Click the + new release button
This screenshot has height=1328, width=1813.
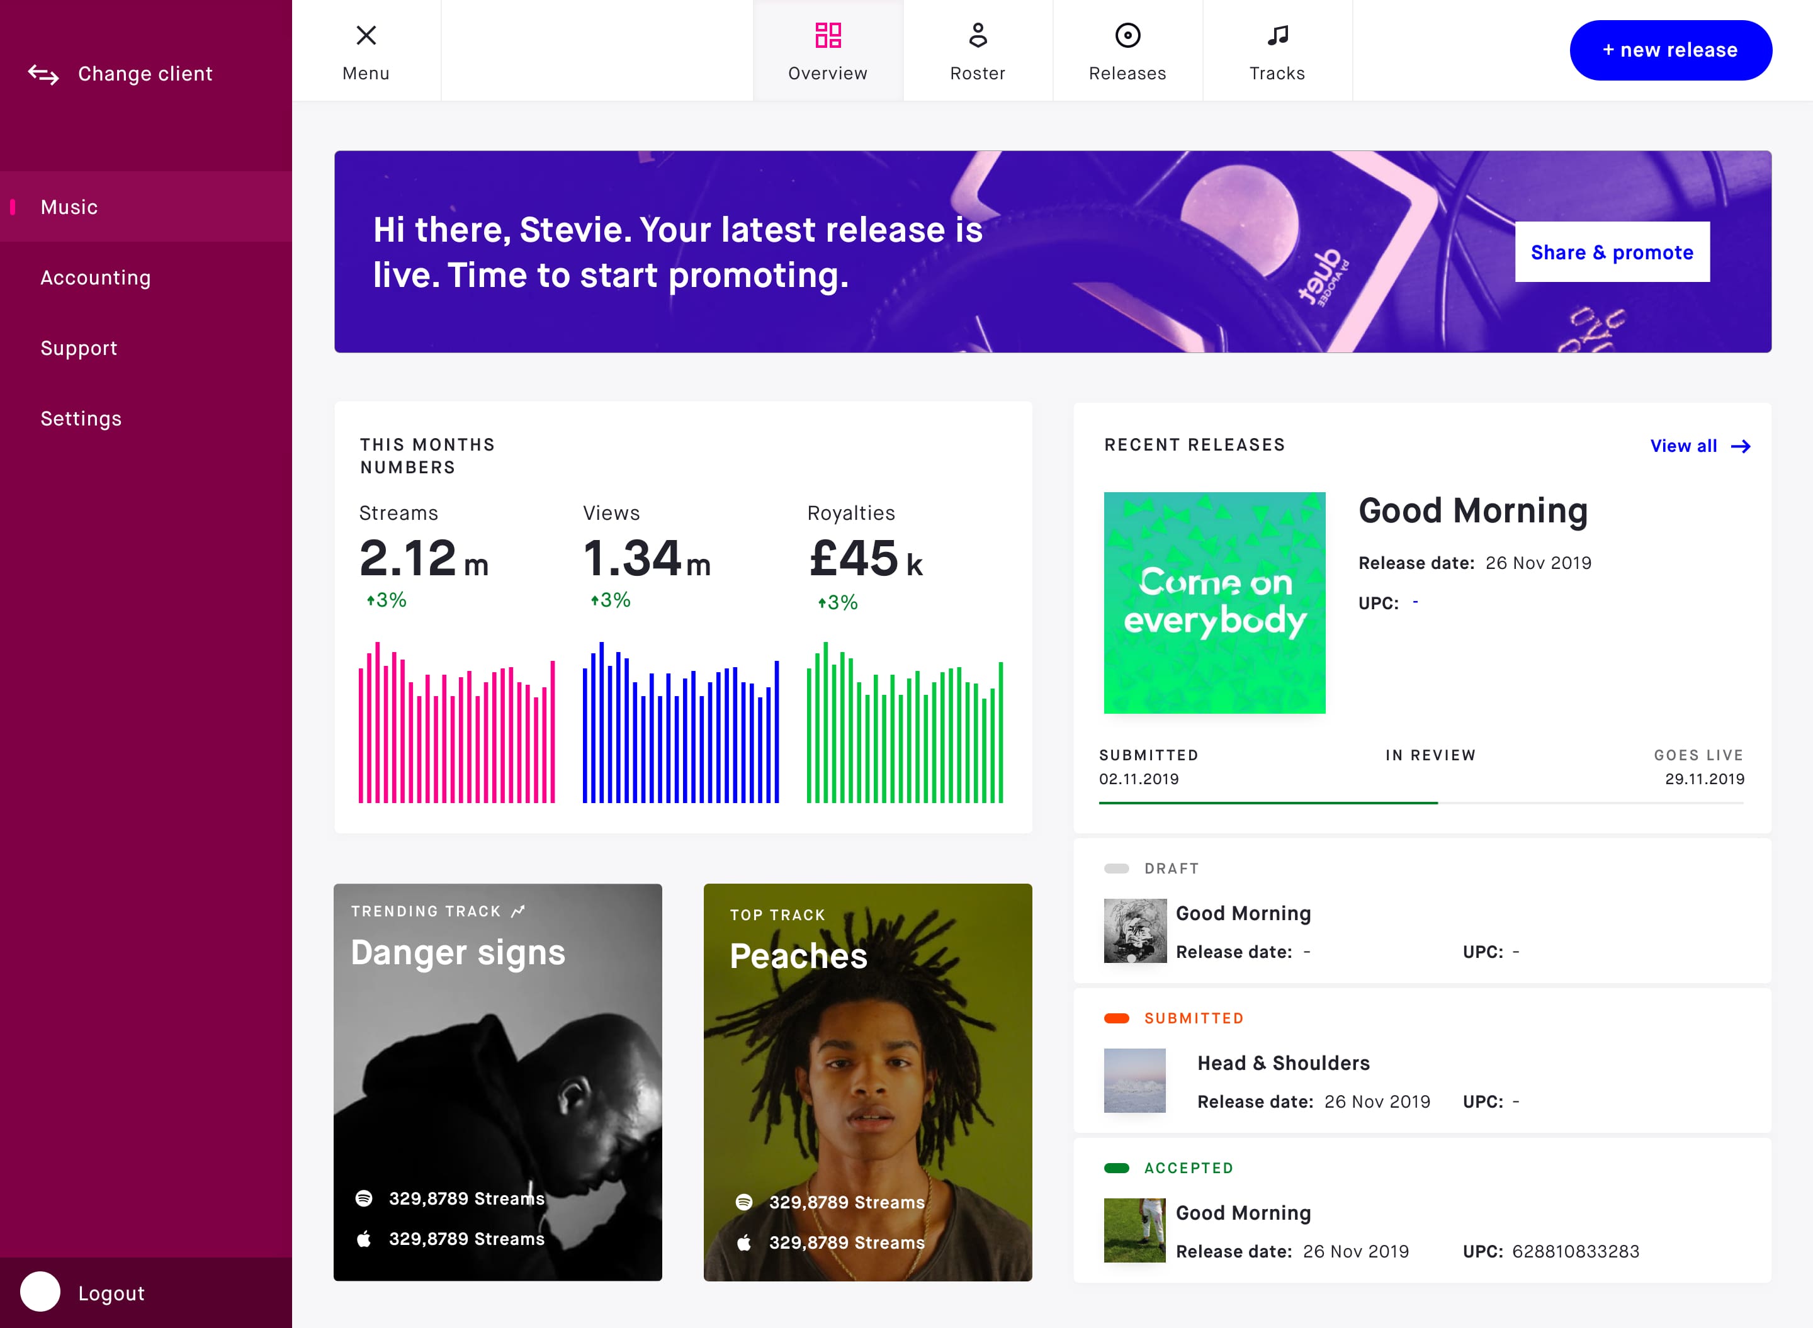pos(1670,50)
